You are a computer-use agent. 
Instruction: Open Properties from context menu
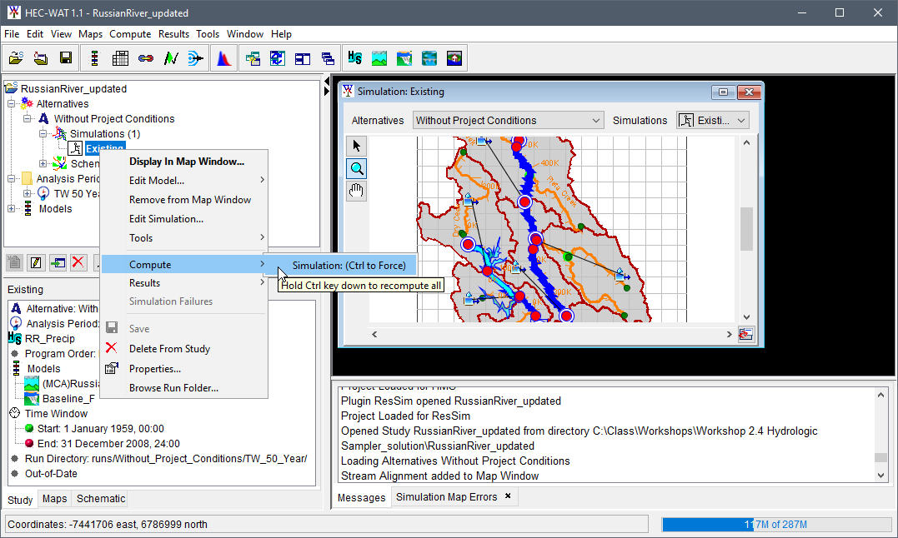tap(184, 369)
